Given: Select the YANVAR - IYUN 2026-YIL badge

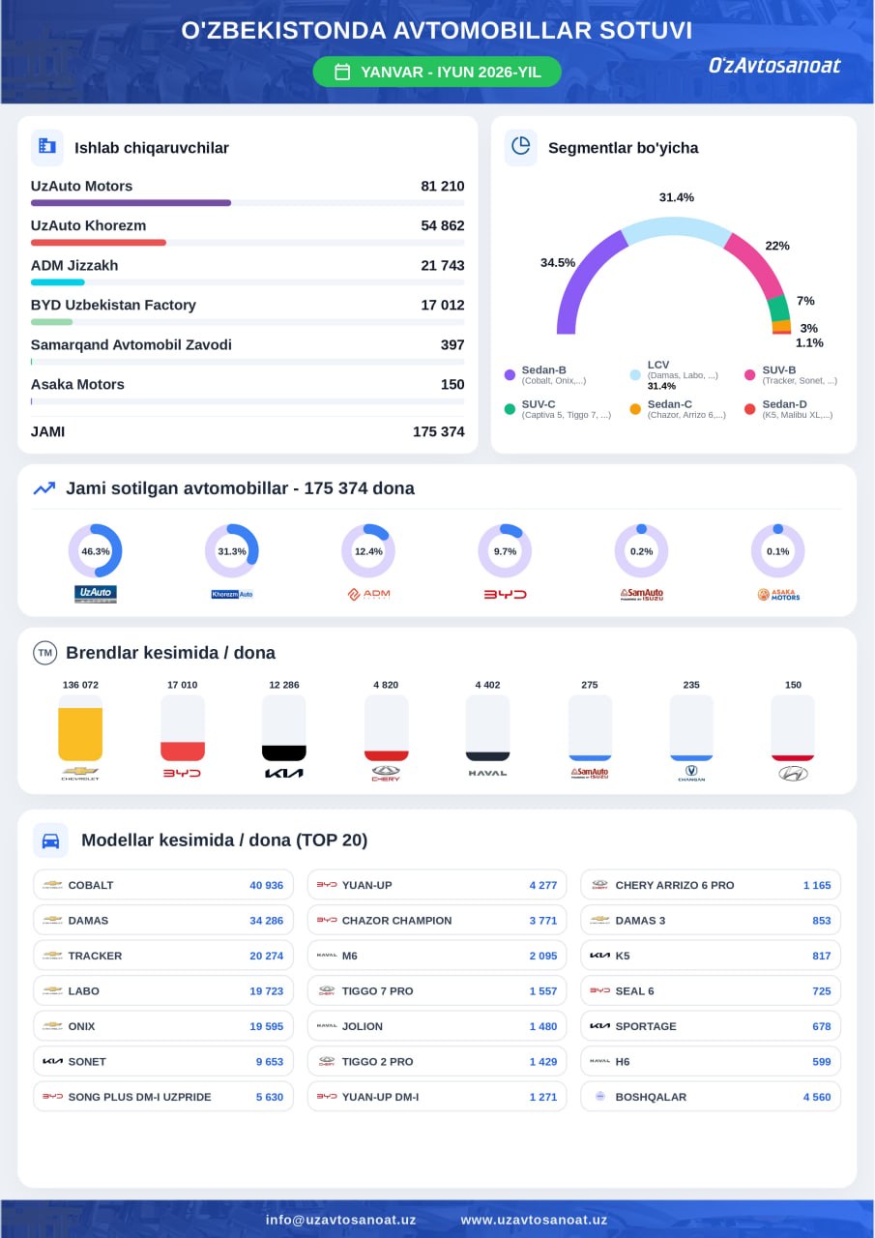Looking at the screenshot, I should pyautogui.click(x=437, y=72).
